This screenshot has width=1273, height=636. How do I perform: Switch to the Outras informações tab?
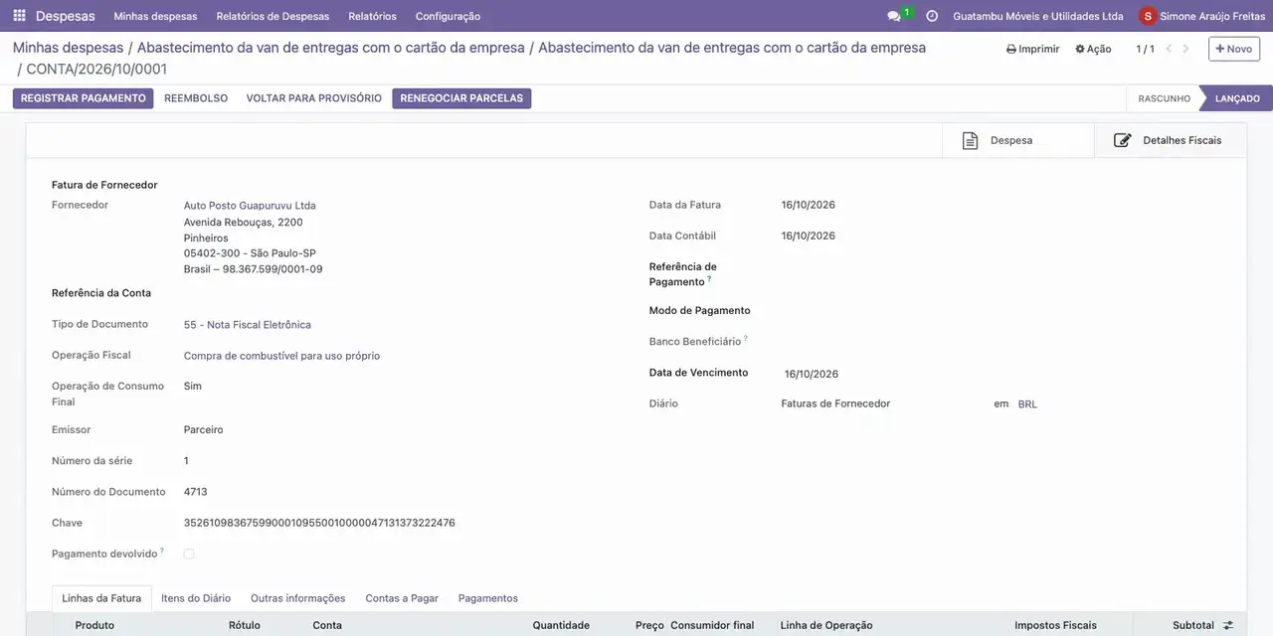pos(297,598)
